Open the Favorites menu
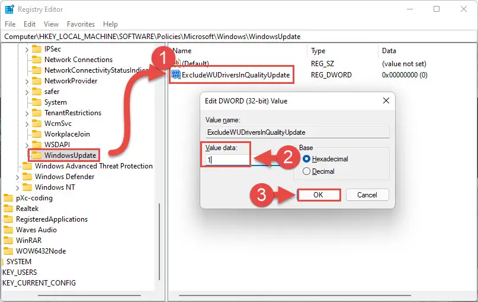Viewport: 478px width, 302px height. pos(81,24)
